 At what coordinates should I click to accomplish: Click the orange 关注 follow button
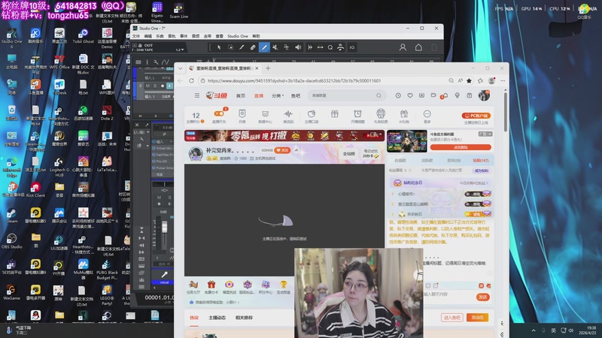283,150
